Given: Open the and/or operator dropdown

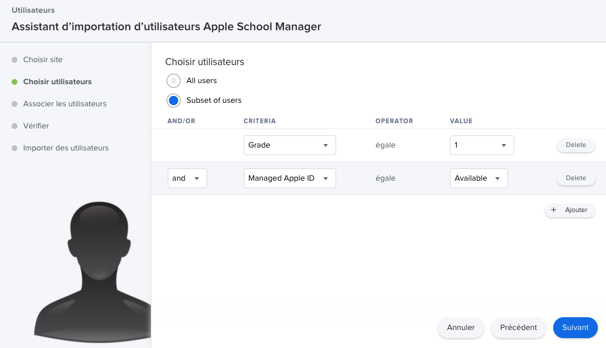Looking at the screenshot, I should tap(187, 178).
